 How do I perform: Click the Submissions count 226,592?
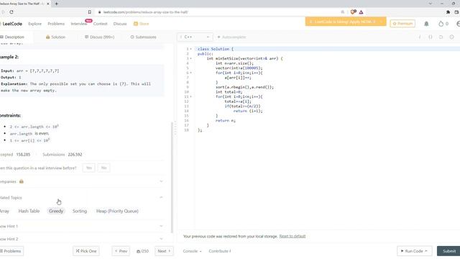(75, 155)
